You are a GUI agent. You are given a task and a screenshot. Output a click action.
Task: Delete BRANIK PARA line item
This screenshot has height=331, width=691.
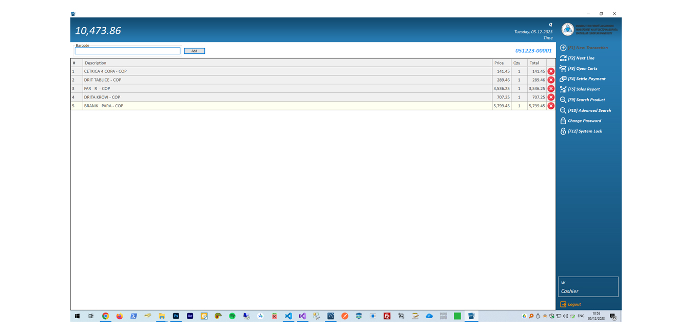[551, 106]
